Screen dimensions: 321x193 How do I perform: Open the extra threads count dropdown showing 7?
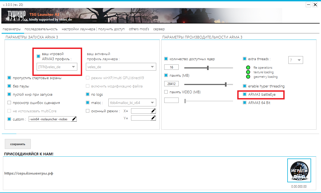click(x=296, y=60)
